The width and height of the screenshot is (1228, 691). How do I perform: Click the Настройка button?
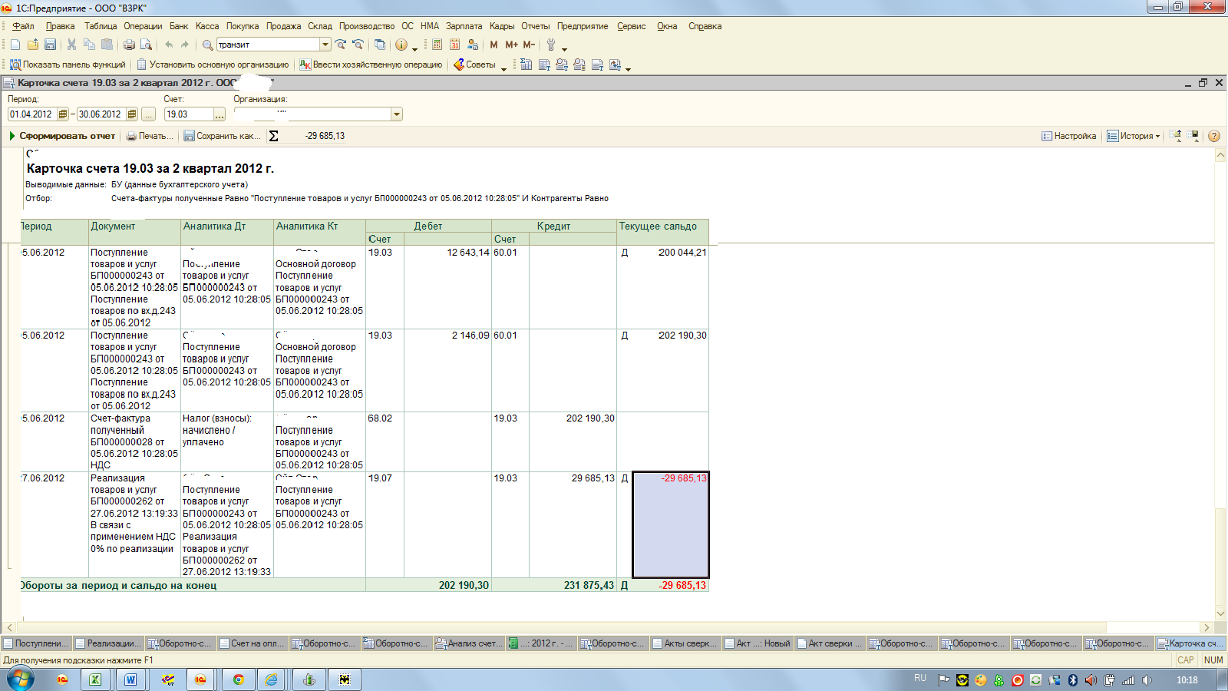(1068, 136)
